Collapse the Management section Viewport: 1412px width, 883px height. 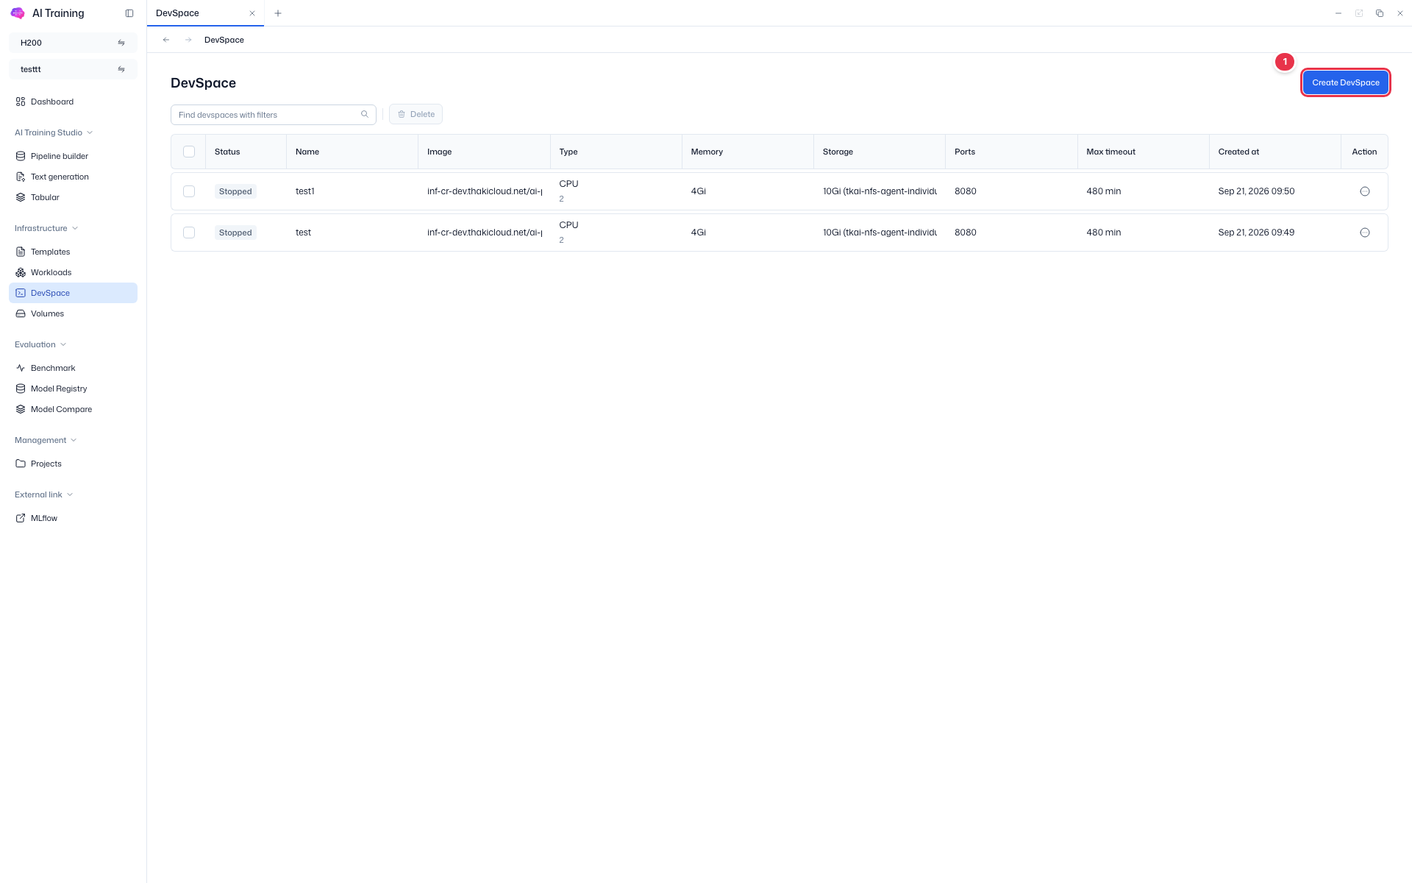click(x=46, y=440)
